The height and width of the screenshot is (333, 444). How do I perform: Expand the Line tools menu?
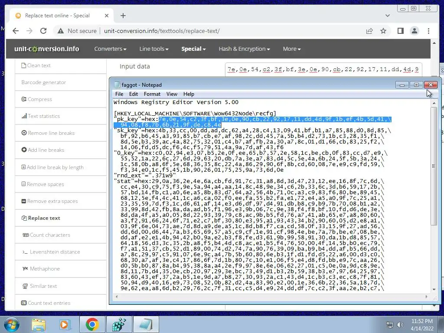pos(154,49)
